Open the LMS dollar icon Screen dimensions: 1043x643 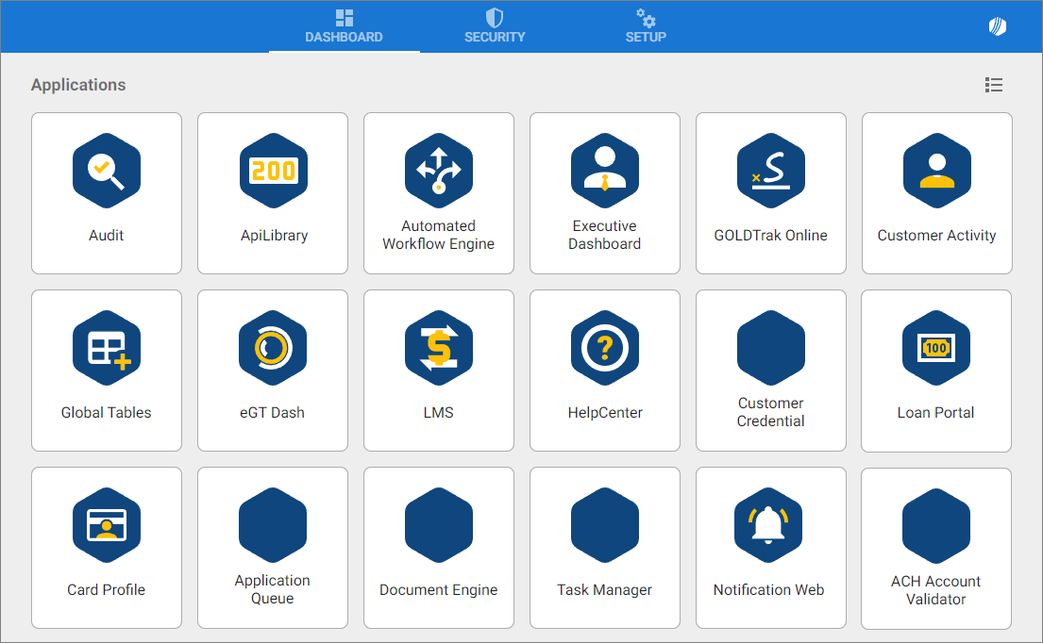click(439, 348)
